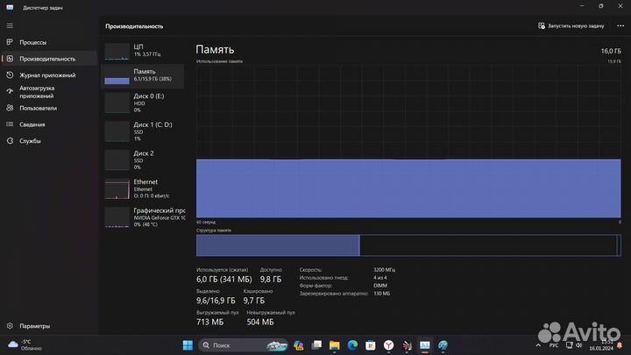
Task: Click the Кэшировано 9,7 ГБ value
Action: pyautogui.click(x=254, y=301)
